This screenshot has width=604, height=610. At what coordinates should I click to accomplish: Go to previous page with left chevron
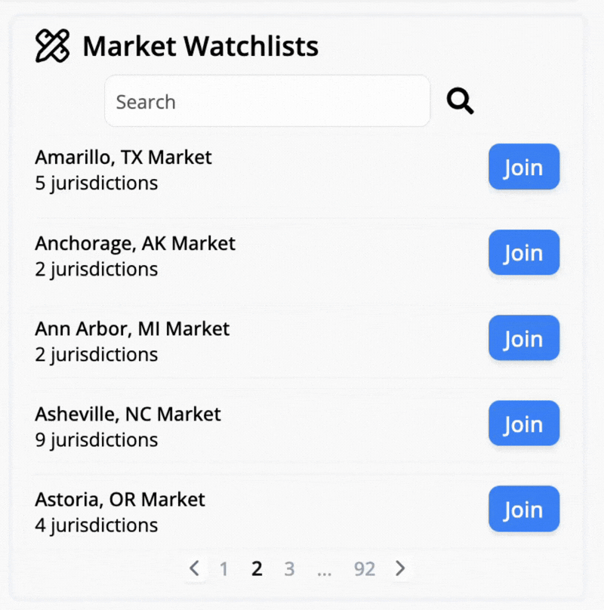(x=194, y=568)
